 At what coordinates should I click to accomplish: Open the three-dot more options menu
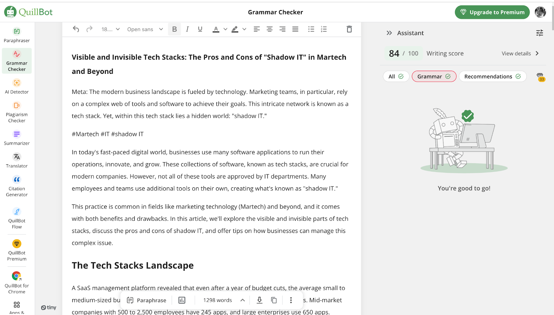click(x=291, y=300)
